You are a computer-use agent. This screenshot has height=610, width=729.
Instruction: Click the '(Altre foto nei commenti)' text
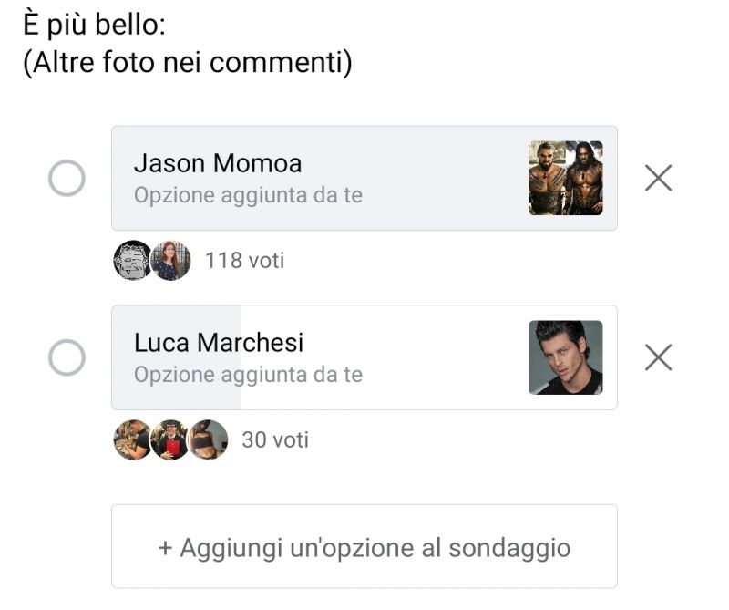187,64
